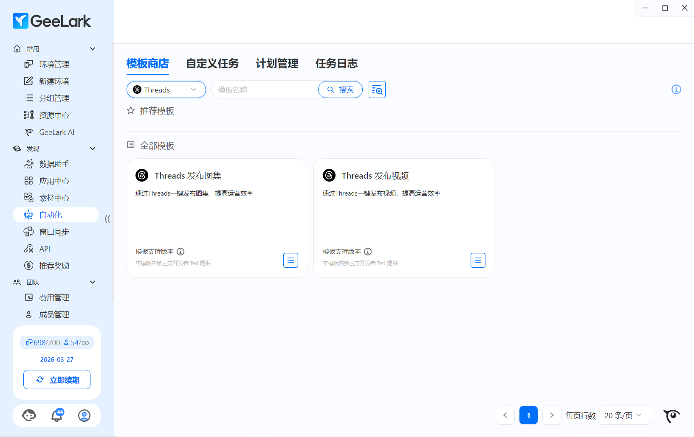Image resolution: width=694 pixels, height=437 pixels.
Task: Open details for Threads 发布视频 template
Action: point(478,260)
